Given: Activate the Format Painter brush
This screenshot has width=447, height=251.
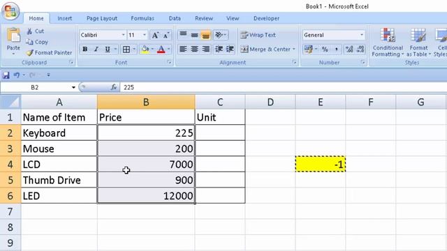Looking at the screenshot, I should coord(49,53).
